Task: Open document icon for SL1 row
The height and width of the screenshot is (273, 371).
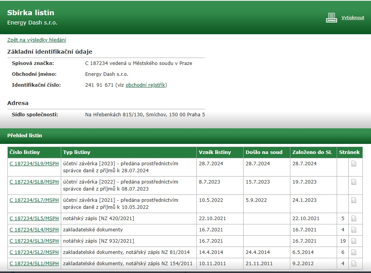Action: click(354, 264)
